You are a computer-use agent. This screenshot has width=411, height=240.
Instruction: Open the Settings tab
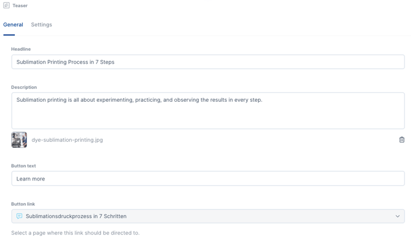41,25
